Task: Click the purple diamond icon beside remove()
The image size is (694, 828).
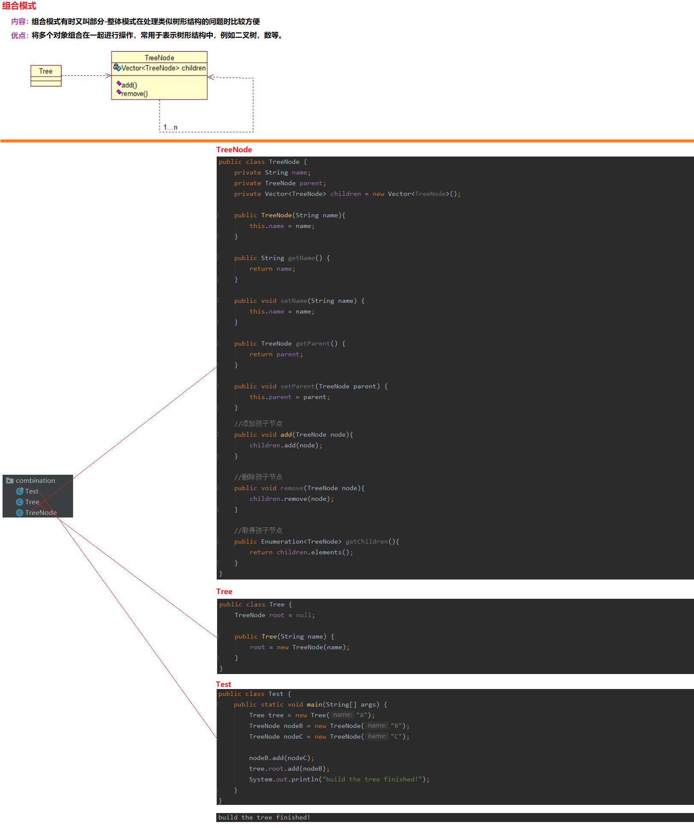Action: pyautogui.click(x=119, y=92)
